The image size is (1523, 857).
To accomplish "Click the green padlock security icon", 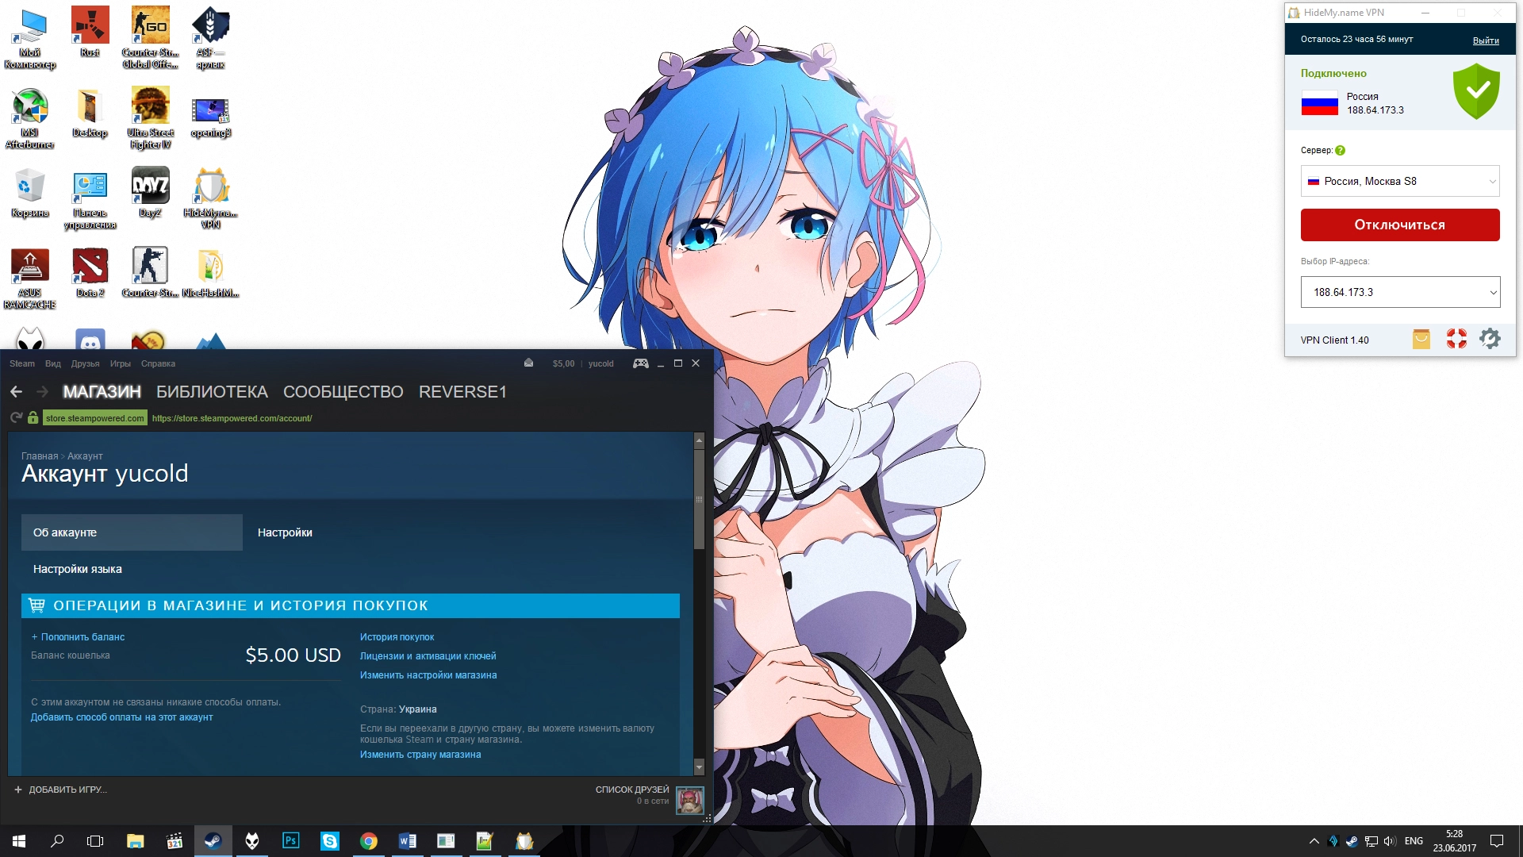I will [33, 417].
